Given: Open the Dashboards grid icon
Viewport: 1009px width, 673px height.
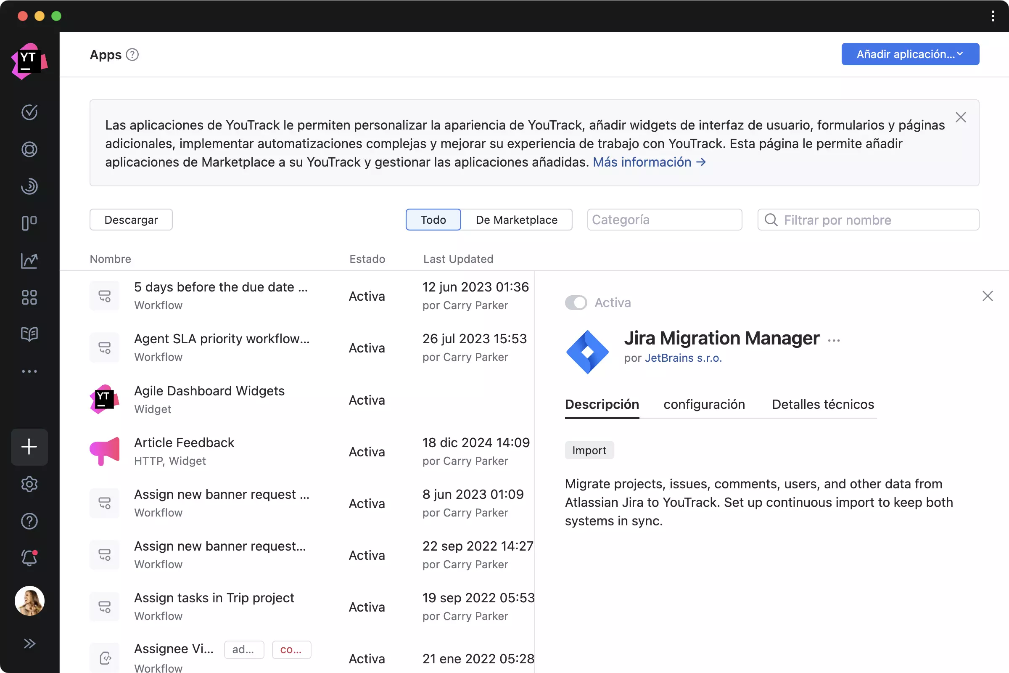Looking at the screenshot, I should 29,297.
